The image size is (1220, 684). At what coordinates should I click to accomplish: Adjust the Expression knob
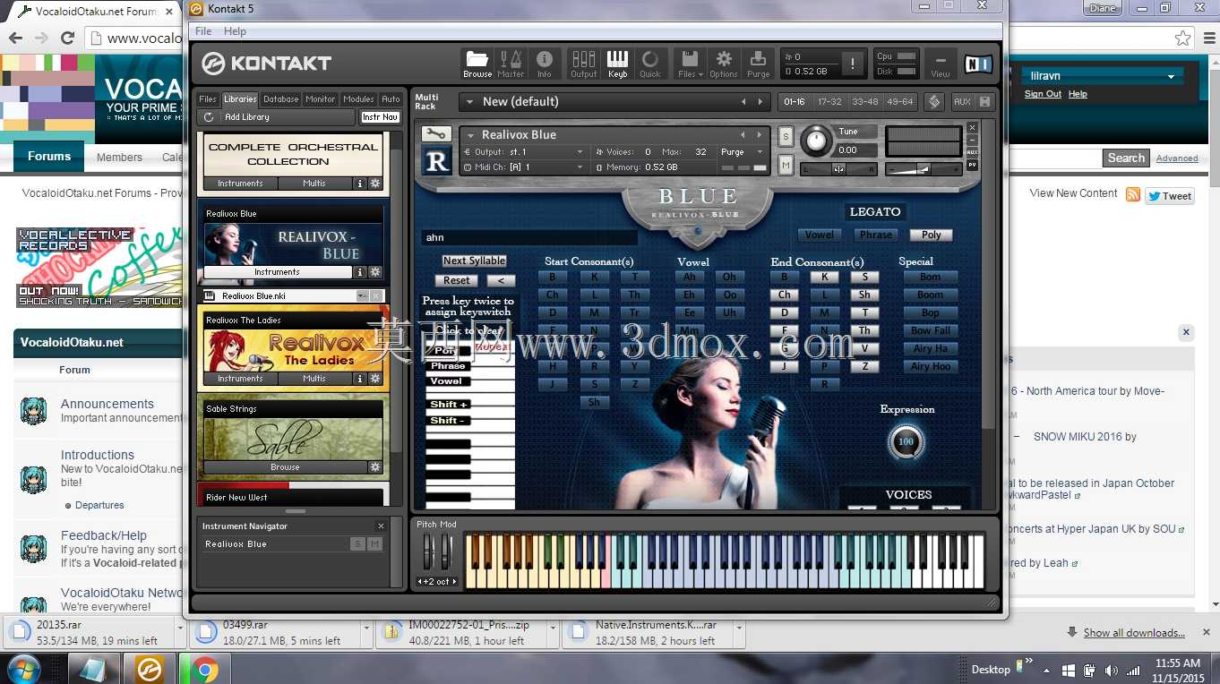(906, 441)
